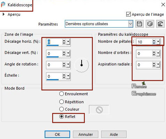Click the disabled edge color swatch

point(99,110)
